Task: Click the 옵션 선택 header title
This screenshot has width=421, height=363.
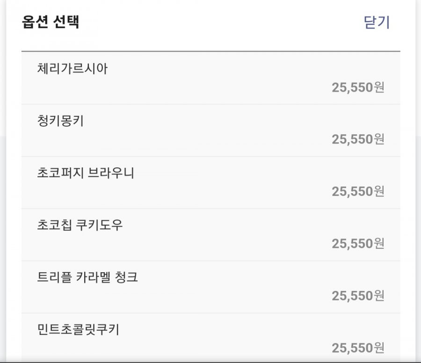Action: click(51, 22)
